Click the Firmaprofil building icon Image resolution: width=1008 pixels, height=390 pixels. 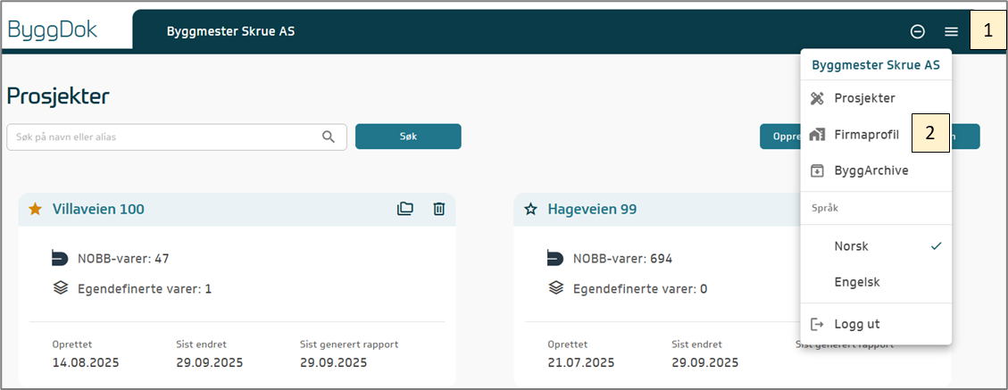817,134
